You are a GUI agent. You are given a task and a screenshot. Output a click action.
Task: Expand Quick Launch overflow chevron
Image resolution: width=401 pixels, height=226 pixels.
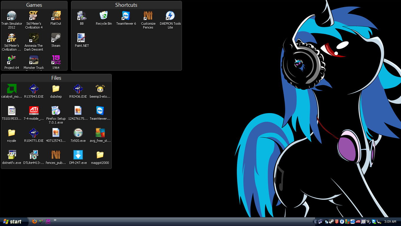(x=55, y=220)
